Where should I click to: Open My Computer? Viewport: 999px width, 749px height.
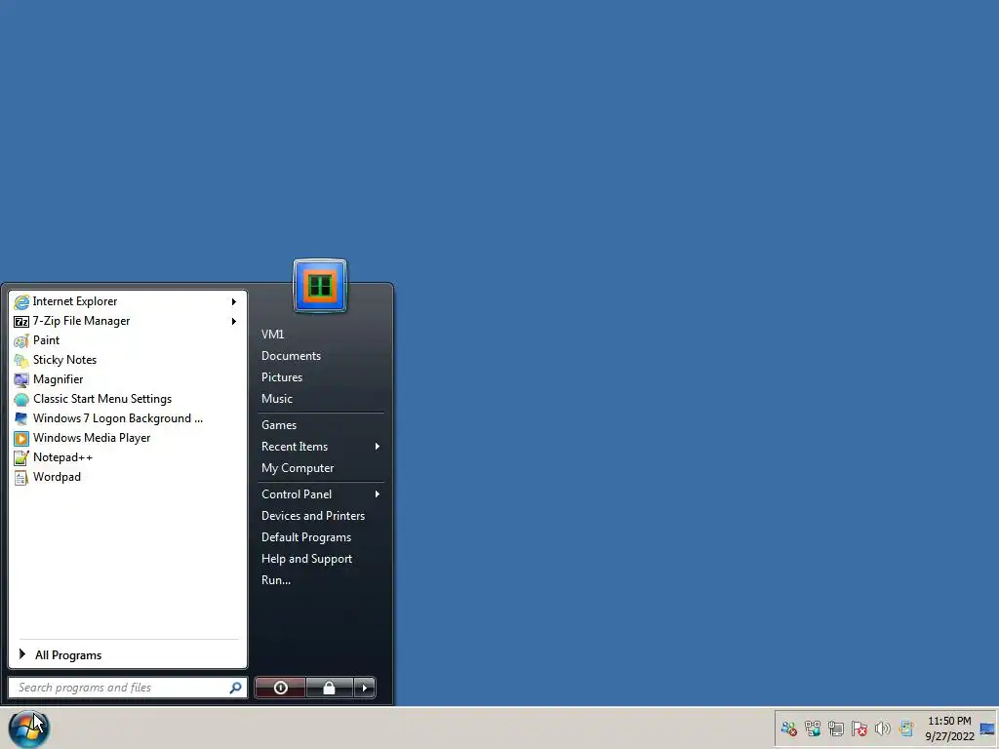coord(298,468)
